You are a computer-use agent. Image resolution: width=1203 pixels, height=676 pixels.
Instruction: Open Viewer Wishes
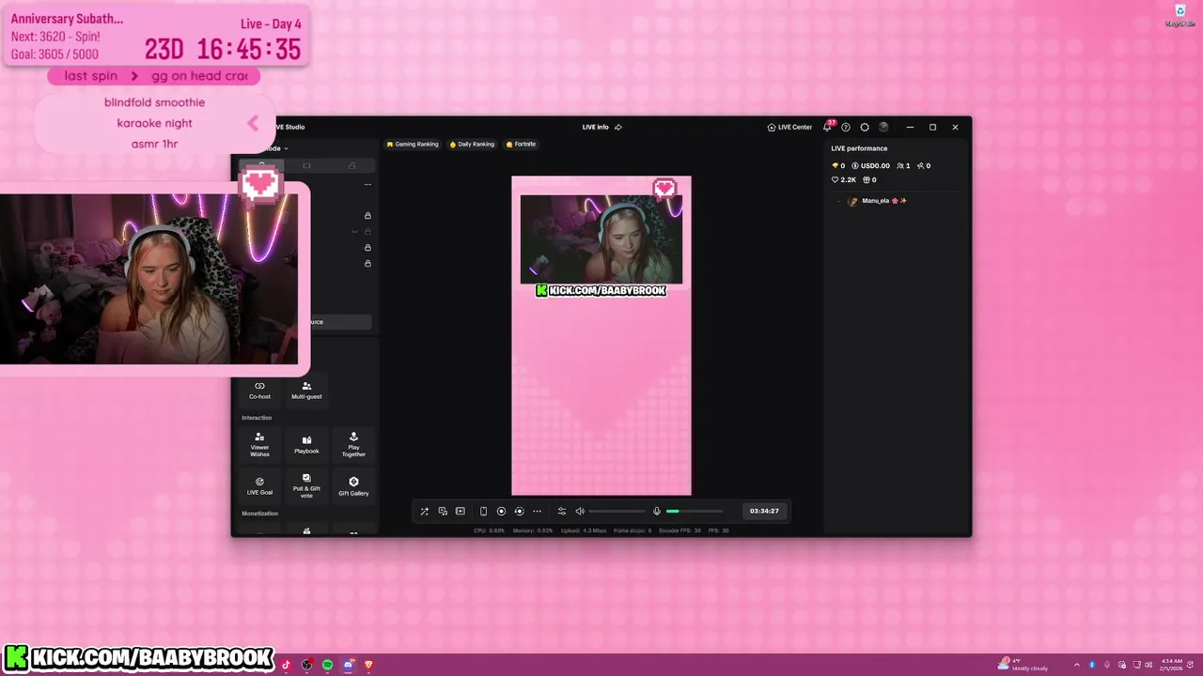click(x=259, y=444)
